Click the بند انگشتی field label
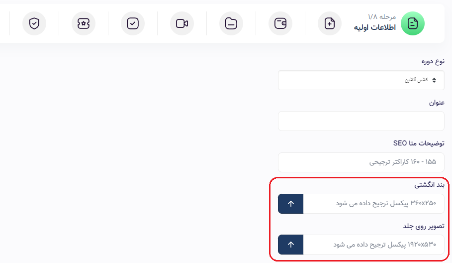452x263 pixels. tap(430, 185)
